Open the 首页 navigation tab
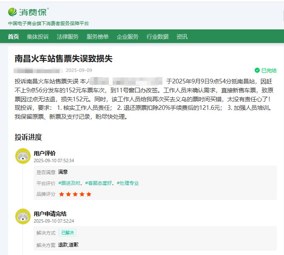Image resolution: width=284 pixels, height=255 pixels. (13, 37)
